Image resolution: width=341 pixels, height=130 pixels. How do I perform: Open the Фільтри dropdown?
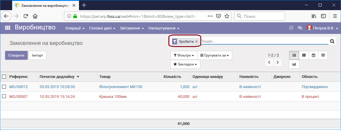point(184,55)
